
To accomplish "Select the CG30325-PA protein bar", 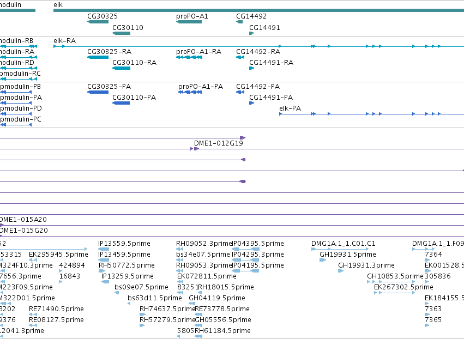I will tap(98, 92).
